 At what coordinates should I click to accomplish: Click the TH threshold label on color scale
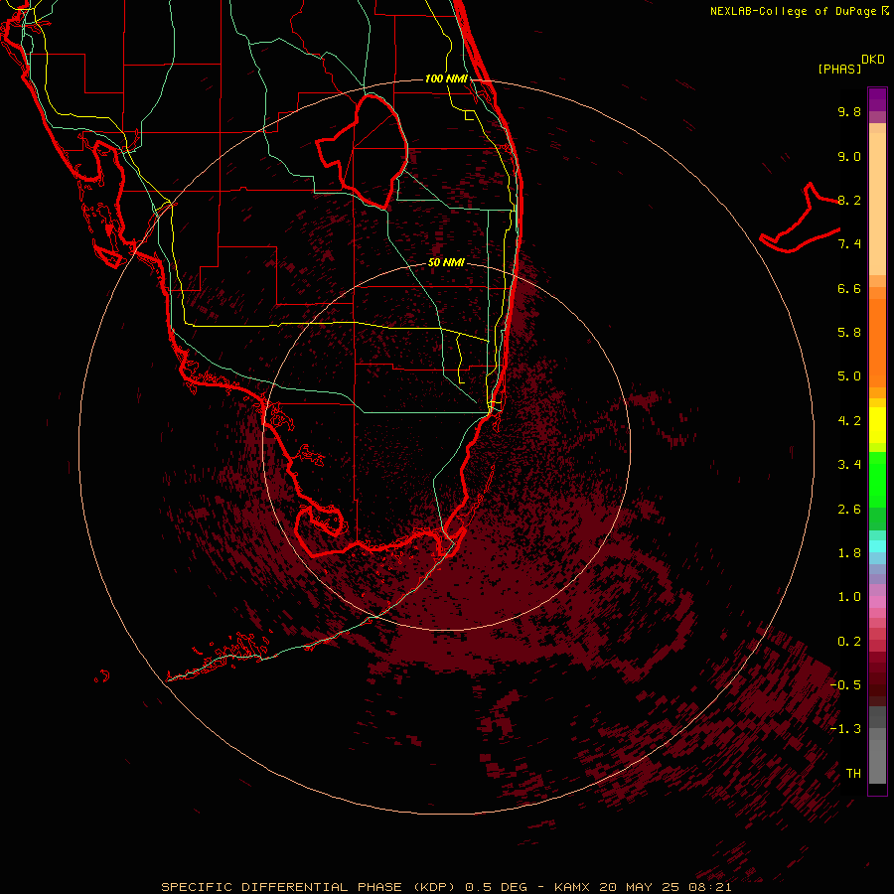(853, 774)
